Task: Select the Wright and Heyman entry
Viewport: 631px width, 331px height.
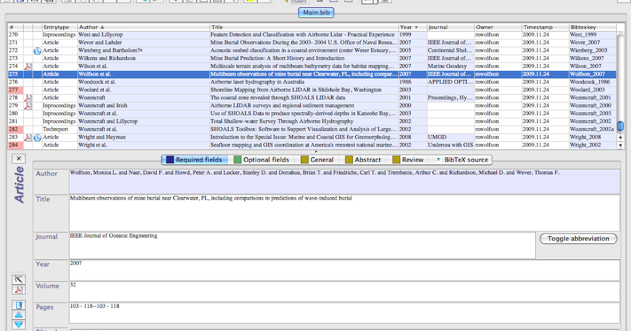Action: click(x=312, y=137)
